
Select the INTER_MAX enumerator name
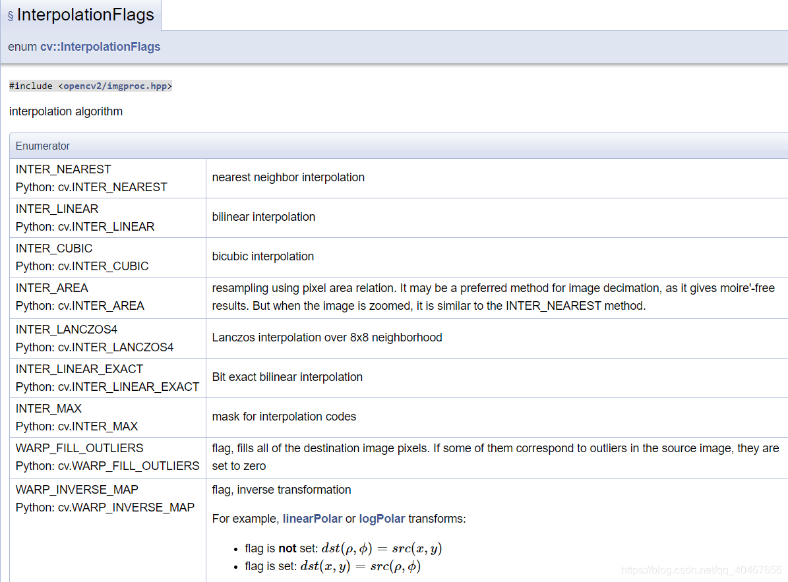[x=48, y=409]
